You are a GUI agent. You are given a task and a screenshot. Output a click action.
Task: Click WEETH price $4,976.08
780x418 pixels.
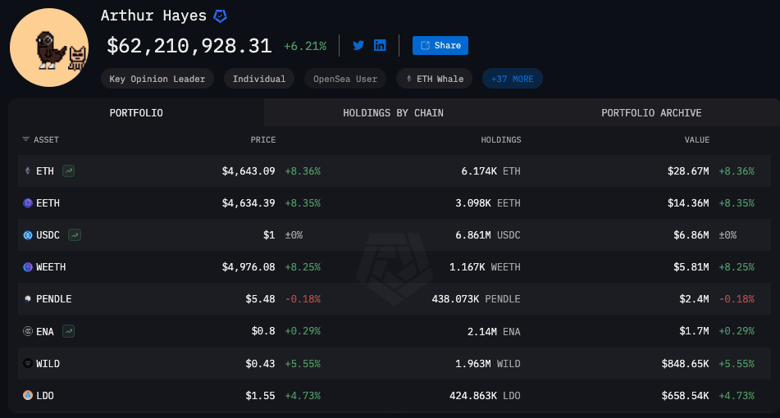(x=249, y=267)
